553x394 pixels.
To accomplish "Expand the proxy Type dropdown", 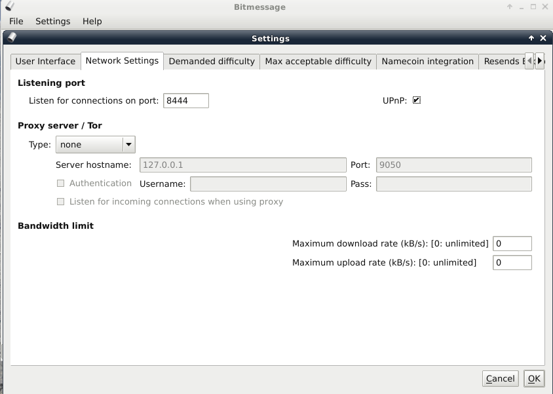I will [96, 145].
